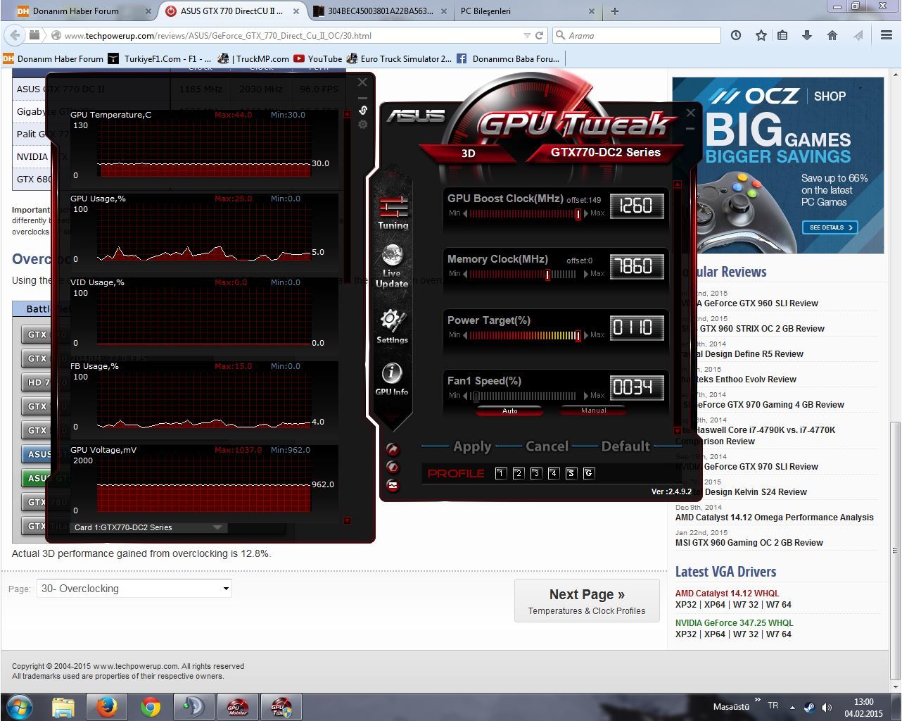Image resolution: width=902 pixels, height=721 pixels.
Task: Open AMD Catalyst 14.12 Omega Performance Analysis link
Action: (x=775, y=518)
